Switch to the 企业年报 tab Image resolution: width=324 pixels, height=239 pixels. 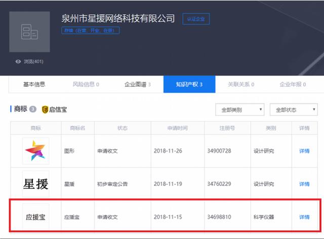(x=293, y=85)
